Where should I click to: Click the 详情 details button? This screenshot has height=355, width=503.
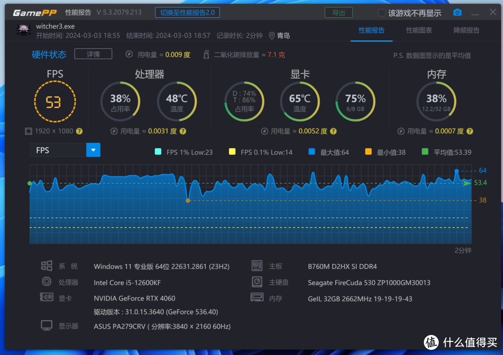tap(93, 54)
